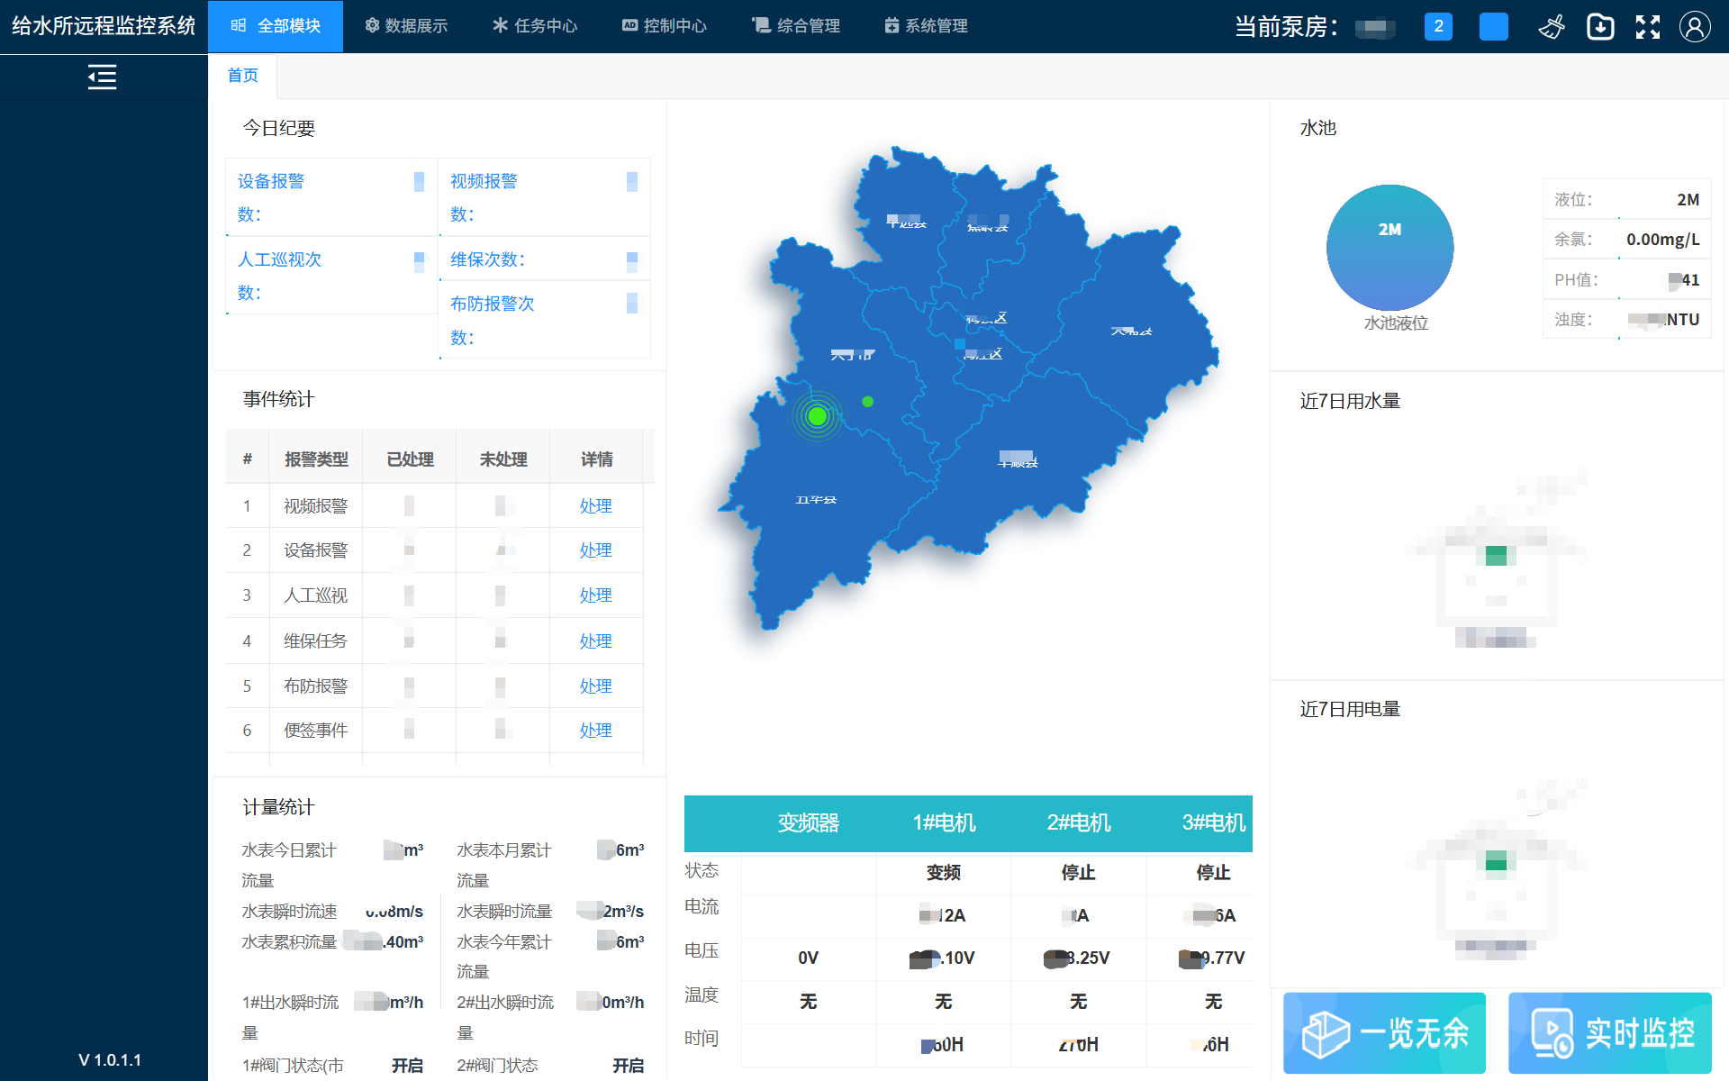Click the plain blue square in header
Image resolution: width=1729 pixels, height=1081 pixels.
tap(1493, 26)
